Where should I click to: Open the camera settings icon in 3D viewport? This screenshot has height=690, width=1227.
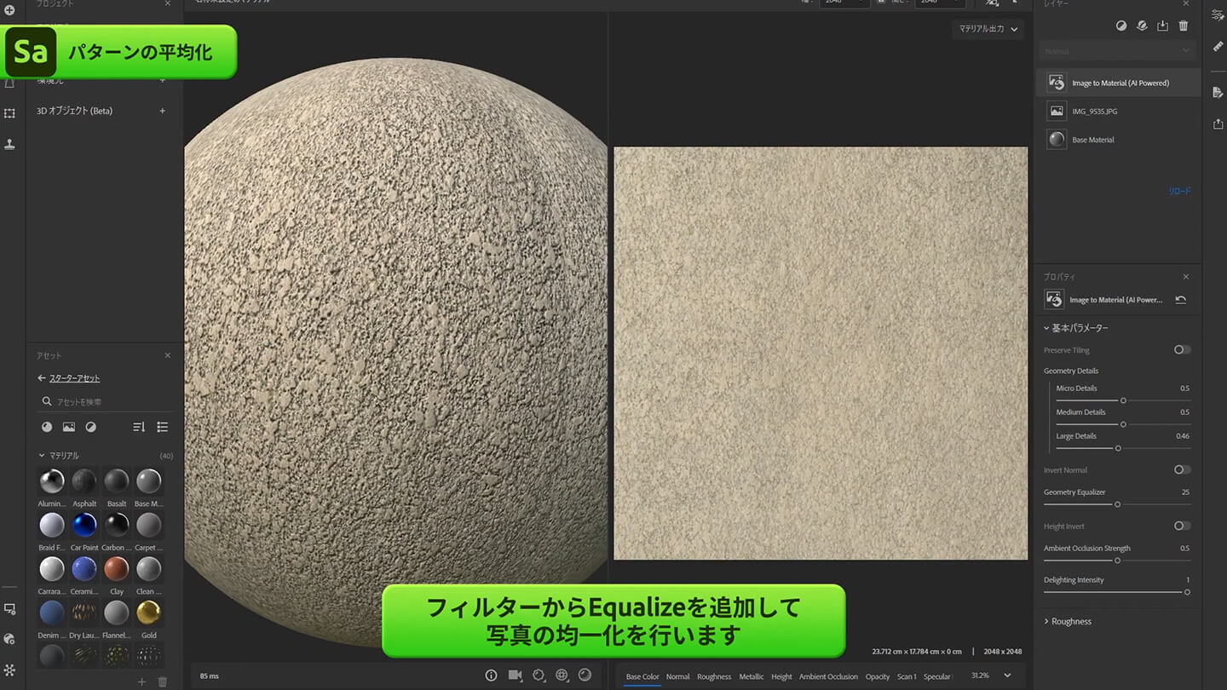[515, 675]
